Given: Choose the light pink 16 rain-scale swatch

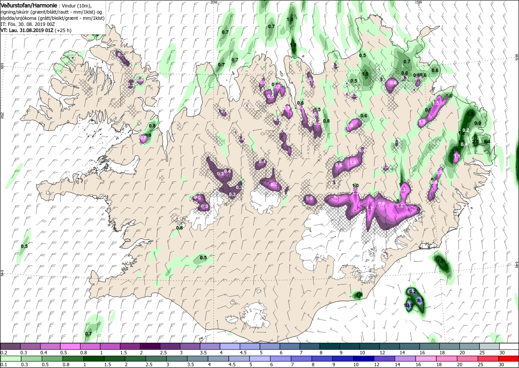Looking at the screenshot, I should (x=425, y=359).
